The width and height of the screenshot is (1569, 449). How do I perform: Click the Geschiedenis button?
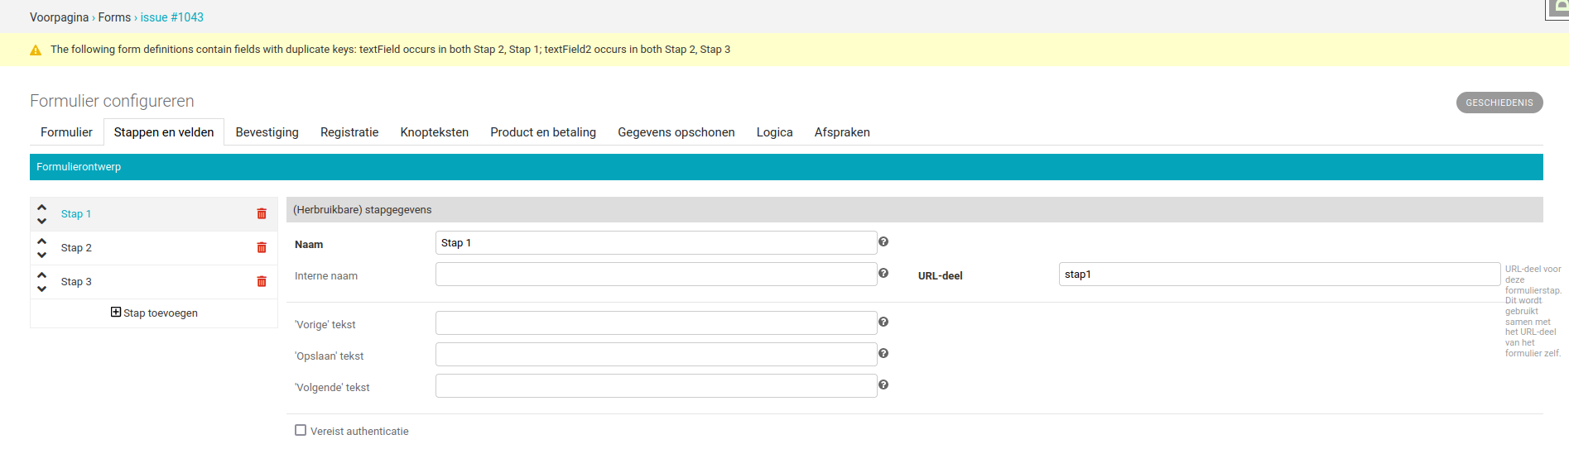coord(1499,103)
